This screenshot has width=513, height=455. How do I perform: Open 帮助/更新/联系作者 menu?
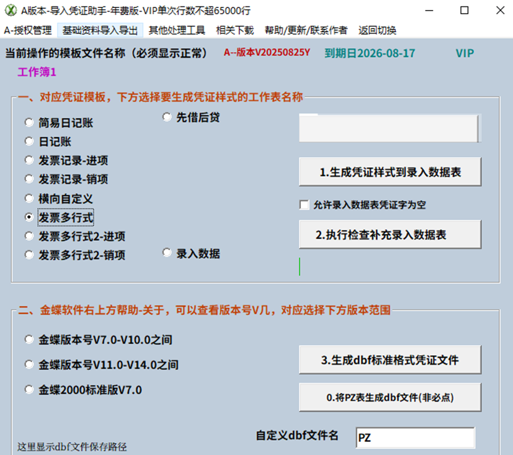click(306, 29)
